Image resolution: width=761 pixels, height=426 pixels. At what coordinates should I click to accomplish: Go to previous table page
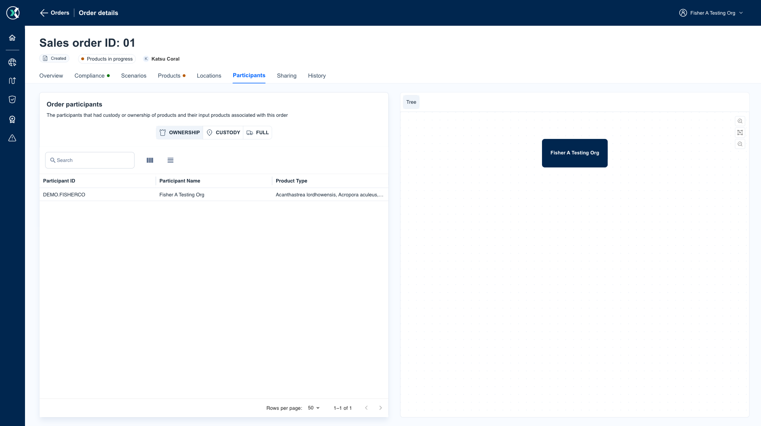(366, 408)
